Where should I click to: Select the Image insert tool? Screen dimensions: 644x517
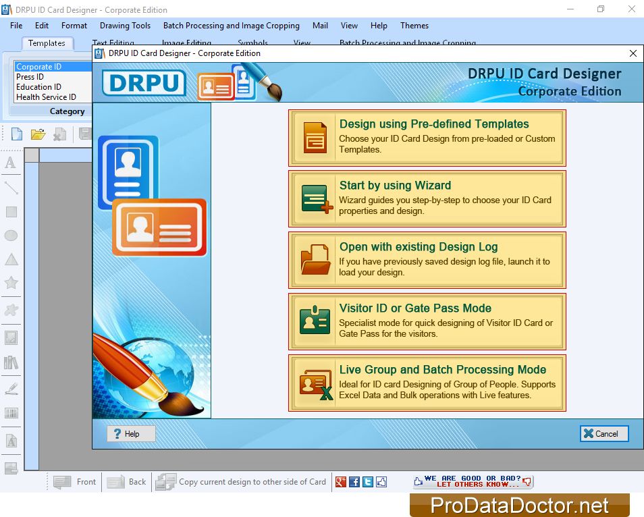11,338
